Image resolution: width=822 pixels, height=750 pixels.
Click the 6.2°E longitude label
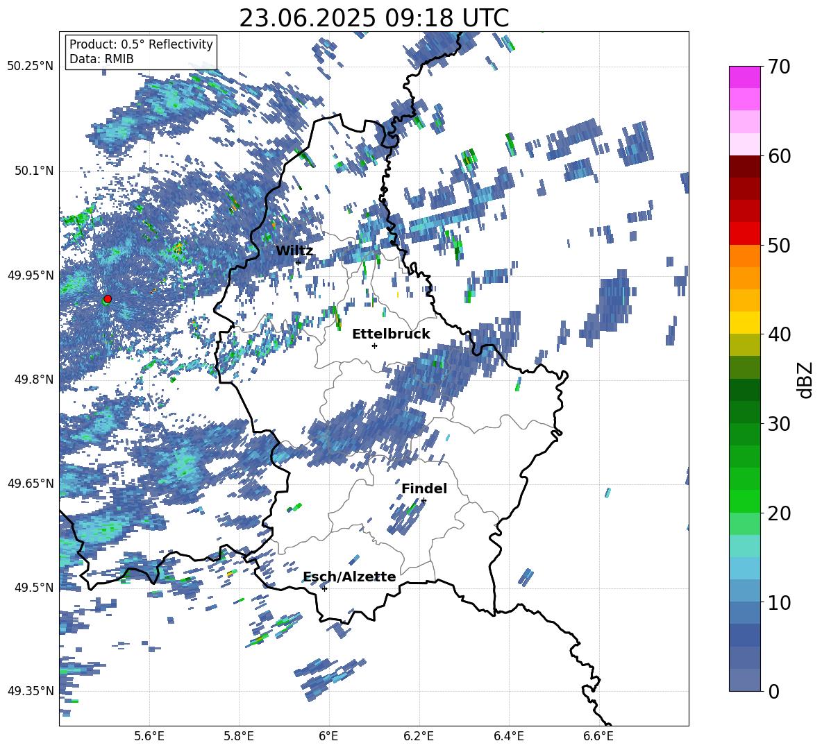click(419, 737)
